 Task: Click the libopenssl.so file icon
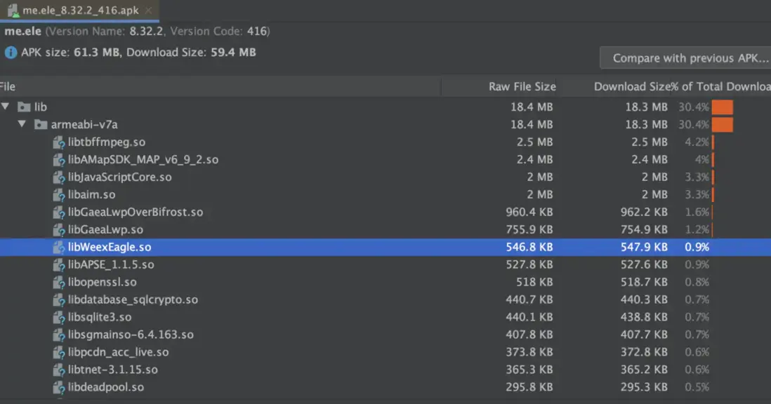[59, 283]
